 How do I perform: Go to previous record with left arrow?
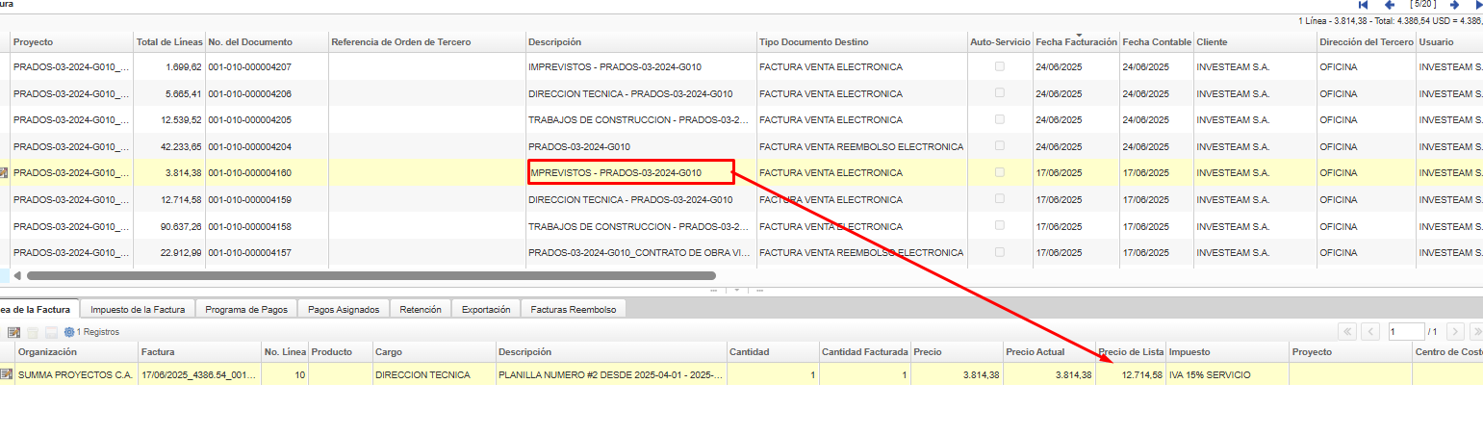1389,5
